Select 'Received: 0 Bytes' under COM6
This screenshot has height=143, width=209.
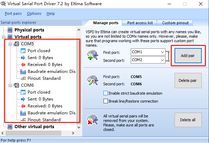coord(45,106)
